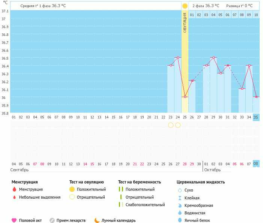Click the yellow ovulation marker at top
The width and height of the screenshot is (263, 223).
point(185,6)
